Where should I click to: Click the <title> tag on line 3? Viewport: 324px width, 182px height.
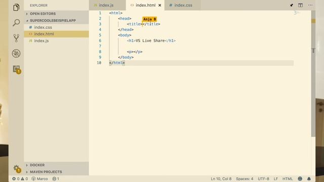[x=135, y=24]
